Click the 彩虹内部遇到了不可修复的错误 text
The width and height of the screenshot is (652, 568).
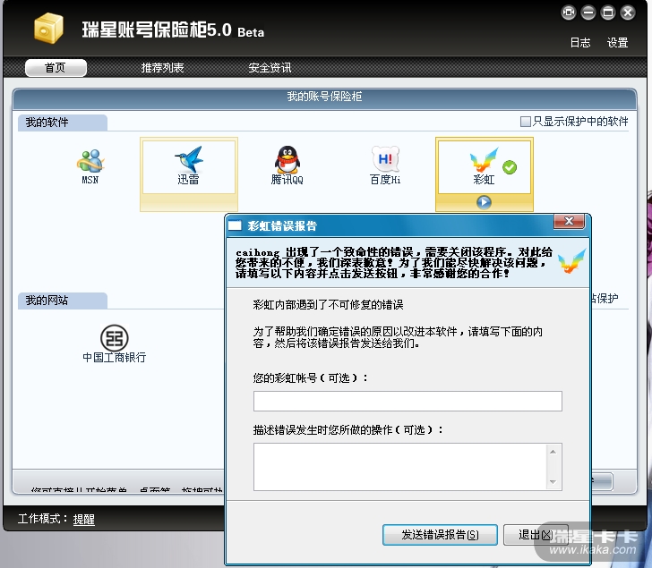coord(328,305)
